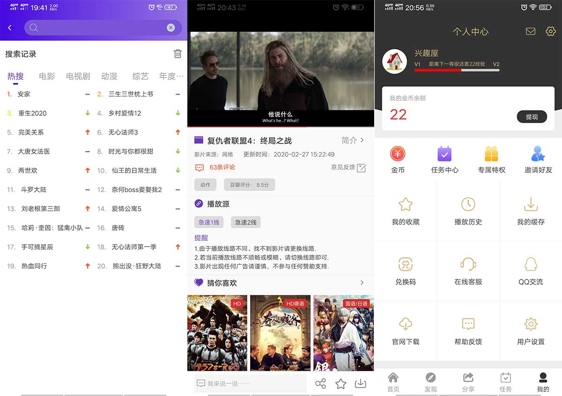
Task: Tap the back arrow on search screen
Action: [x=10, y=28]
